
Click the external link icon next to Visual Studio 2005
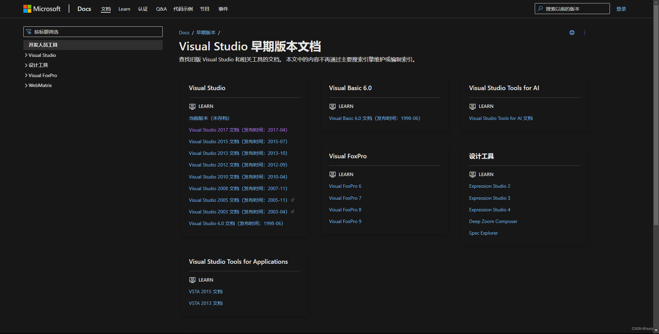click(293, 200)
